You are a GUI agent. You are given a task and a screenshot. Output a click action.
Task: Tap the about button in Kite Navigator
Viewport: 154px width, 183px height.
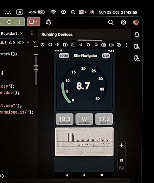(64, 56)
